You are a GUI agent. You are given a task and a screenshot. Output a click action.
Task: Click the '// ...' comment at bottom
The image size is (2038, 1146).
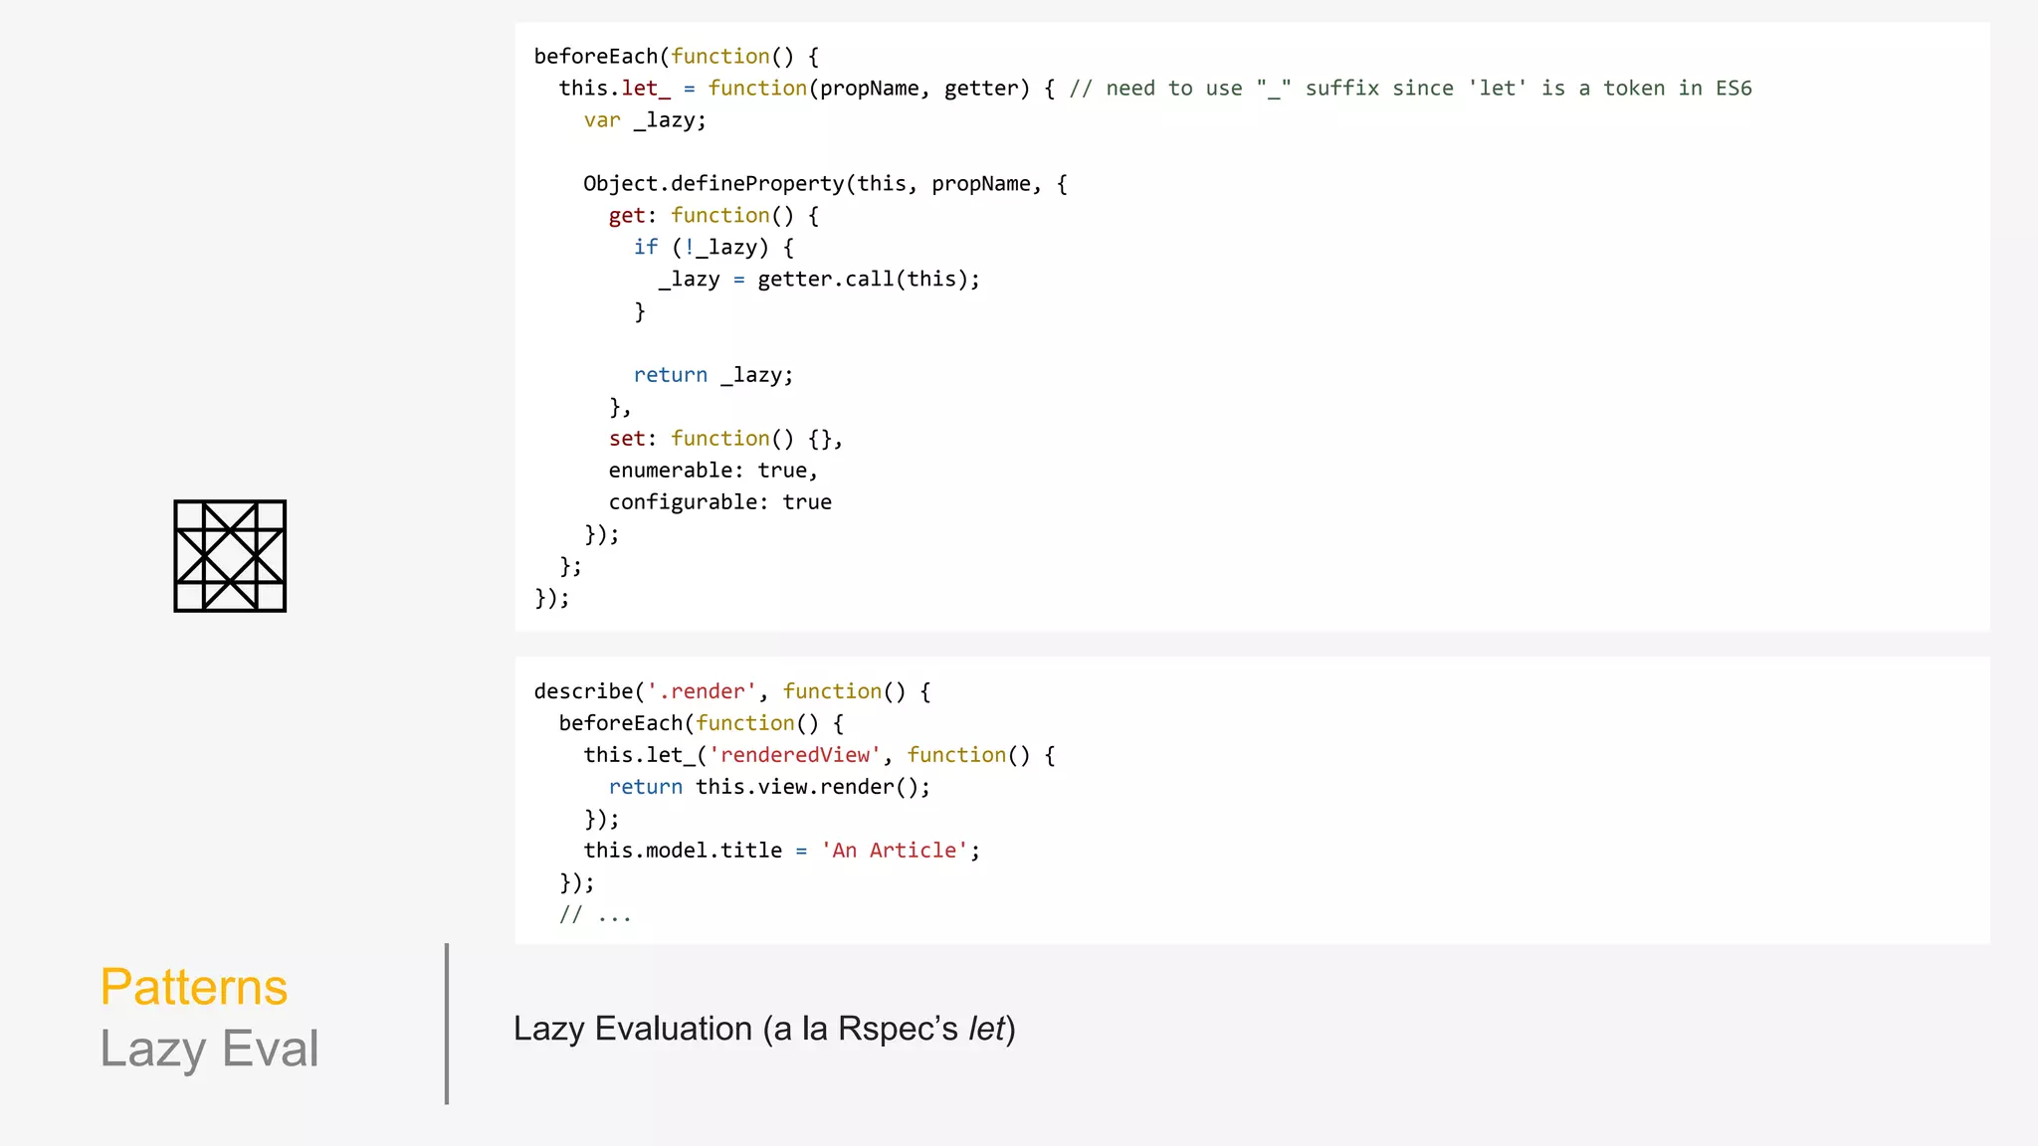point(595,914)
